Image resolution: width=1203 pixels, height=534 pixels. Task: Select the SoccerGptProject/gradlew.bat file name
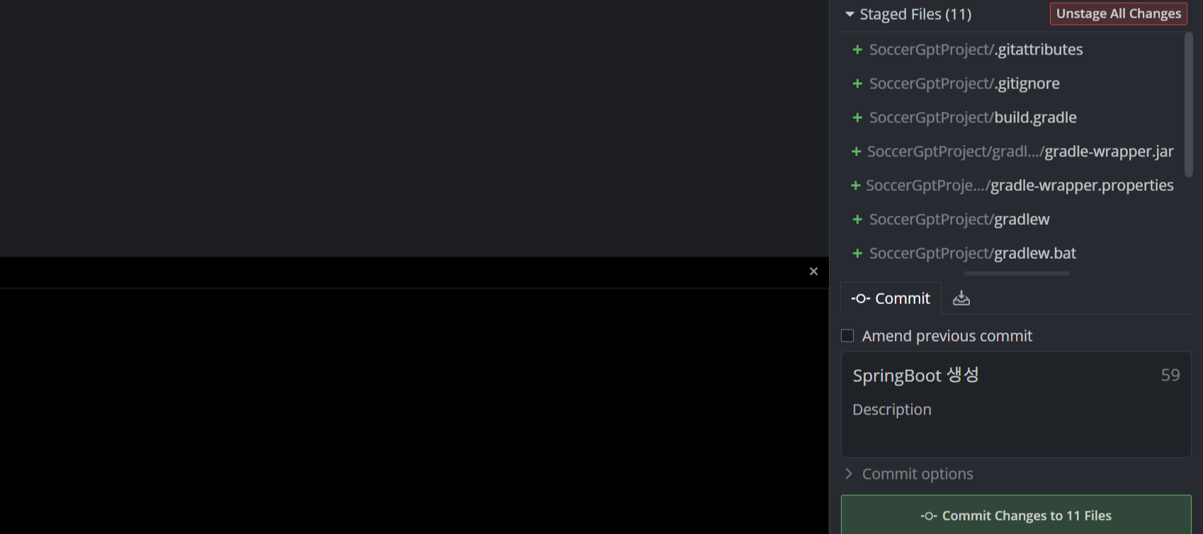(973, 253)
